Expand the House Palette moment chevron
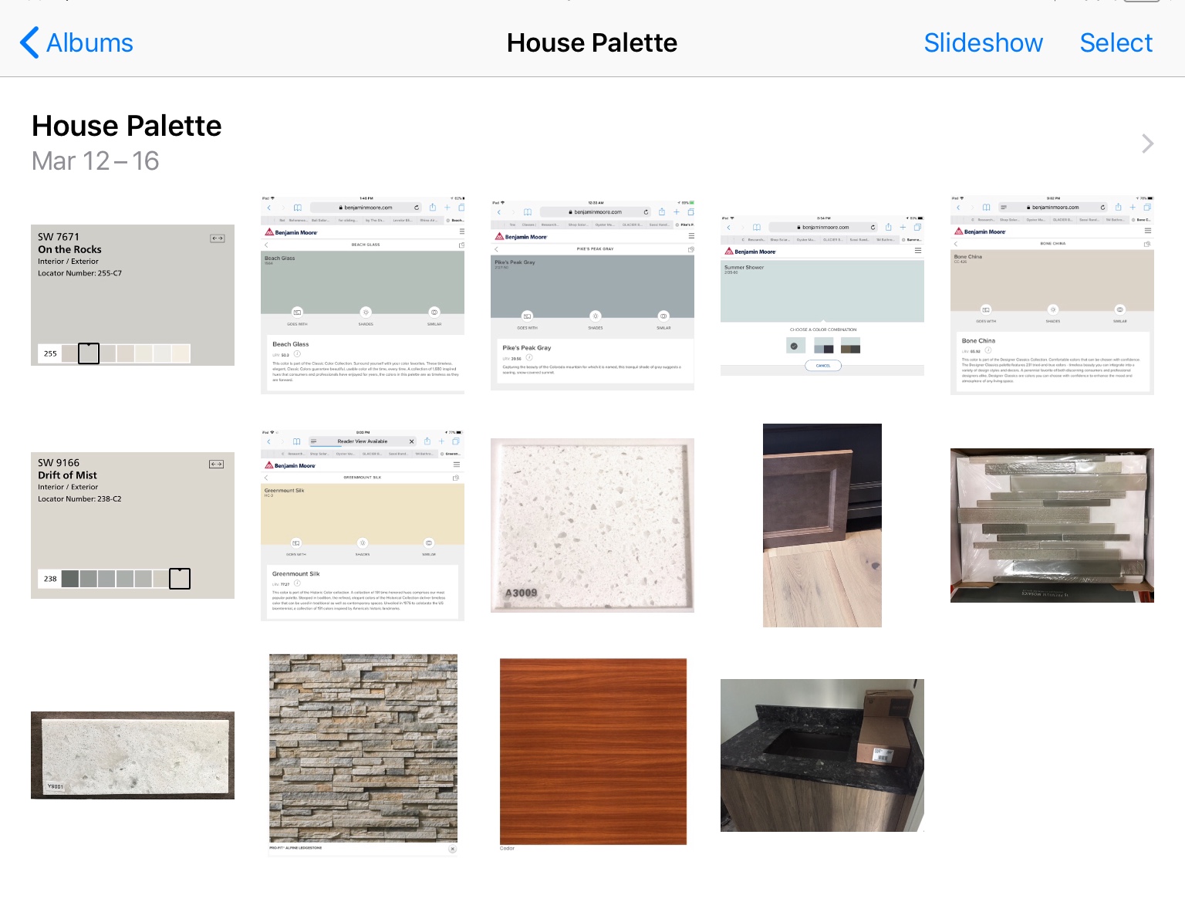The width and height of the screenshot is (1185, 909). (x=1147, y=144)
